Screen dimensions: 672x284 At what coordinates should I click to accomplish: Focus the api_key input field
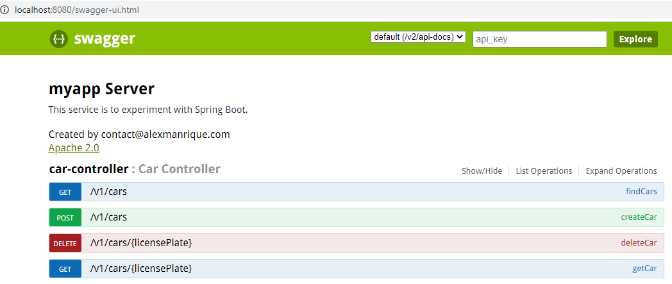(x=539, y=39)
